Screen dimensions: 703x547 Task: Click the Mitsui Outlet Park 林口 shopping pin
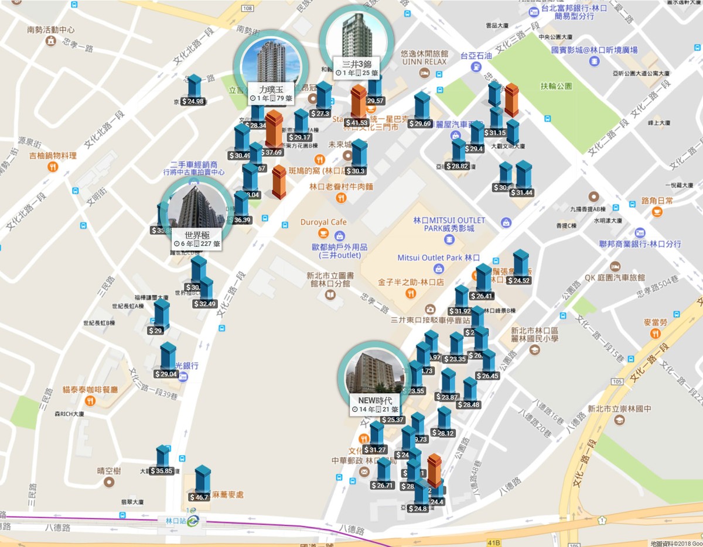tap(438, 269)
